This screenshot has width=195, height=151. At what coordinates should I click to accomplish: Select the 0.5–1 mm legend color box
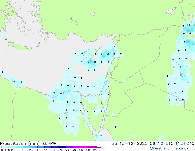[12, 147]
